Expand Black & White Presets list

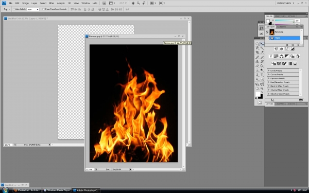269,86
